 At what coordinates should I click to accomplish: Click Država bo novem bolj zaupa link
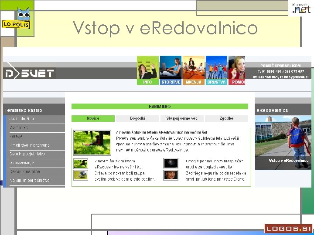pos(125,176)
